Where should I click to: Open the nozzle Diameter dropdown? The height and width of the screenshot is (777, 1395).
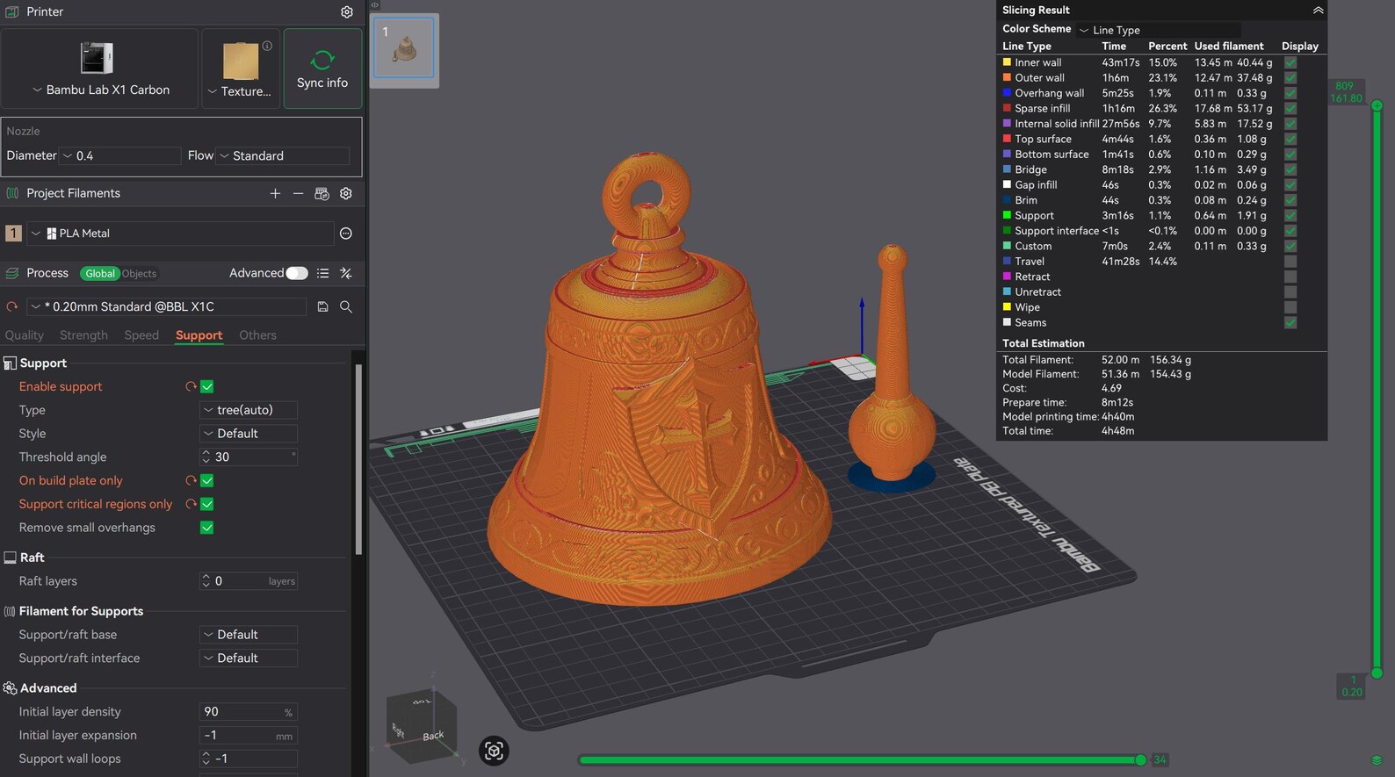click(x=119, y=155)
